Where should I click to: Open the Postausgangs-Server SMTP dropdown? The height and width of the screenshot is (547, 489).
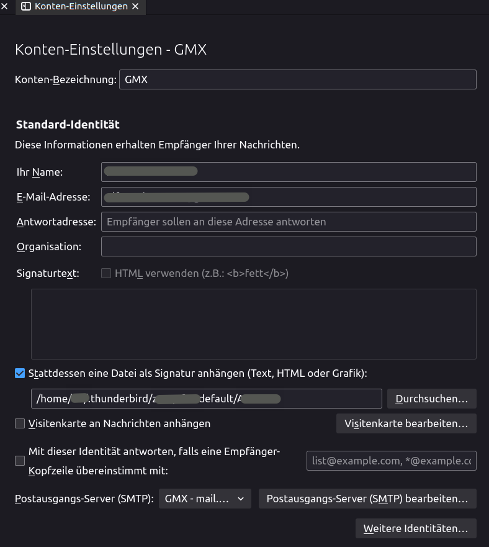point(205,499)
